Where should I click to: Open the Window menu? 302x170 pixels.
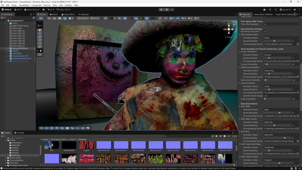68,5
